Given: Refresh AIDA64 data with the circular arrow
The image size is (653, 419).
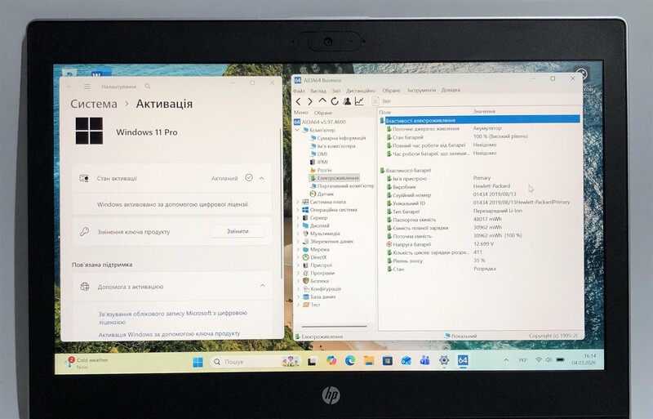Looking at the screenshot, I should tap(335, 101).
